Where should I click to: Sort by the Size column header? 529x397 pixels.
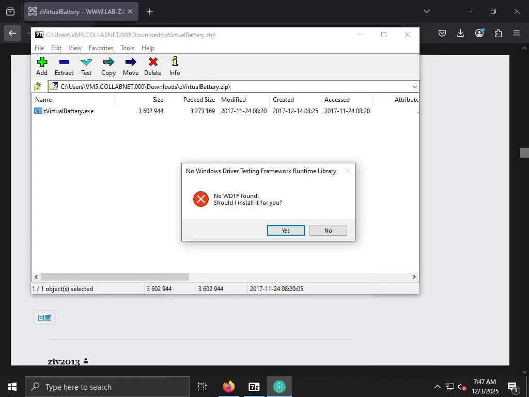(141, 100)
